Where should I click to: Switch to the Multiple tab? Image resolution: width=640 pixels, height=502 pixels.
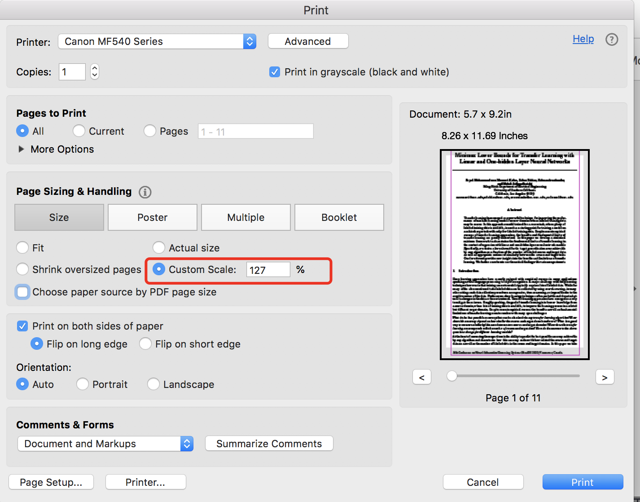pos(246,217)
